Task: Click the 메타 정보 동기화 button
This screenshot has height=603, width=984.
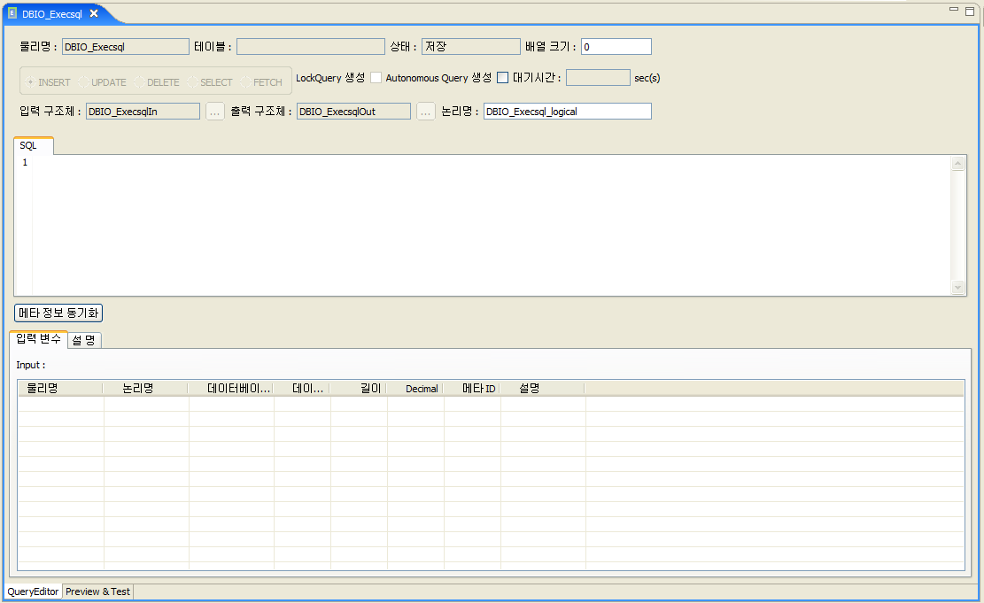Action: tap(58, 313)
